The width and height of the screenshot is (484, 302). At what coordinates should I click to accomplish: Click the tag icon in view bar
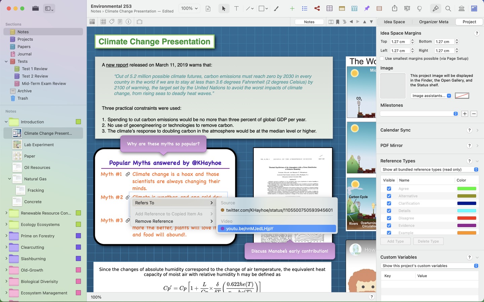click(x=112, y=22)
